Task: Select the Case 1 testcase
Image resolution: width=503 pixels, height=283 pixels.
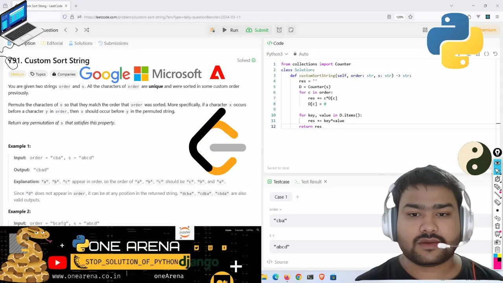Action: coord(281,197)
